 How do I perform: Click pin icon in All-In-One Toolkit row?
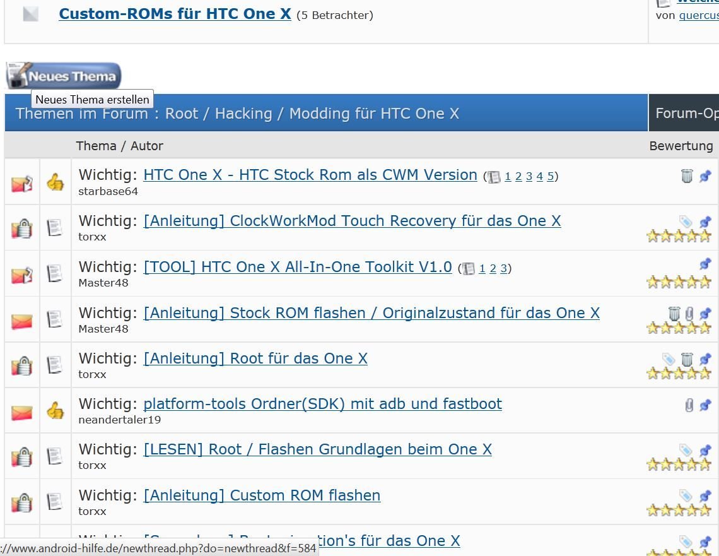[705, 264]
